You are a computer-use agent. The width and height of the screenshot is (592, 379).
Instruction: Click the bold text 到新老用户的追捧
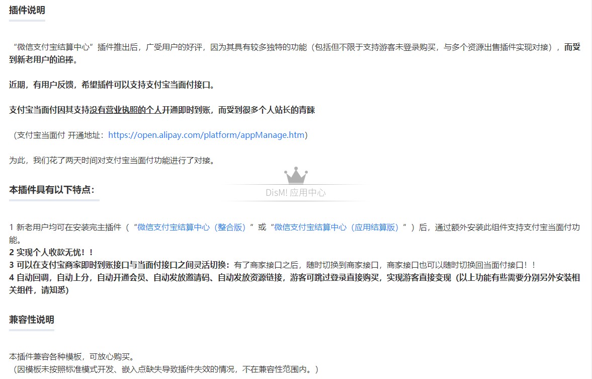pyautogui.click(x=43, y=59)
